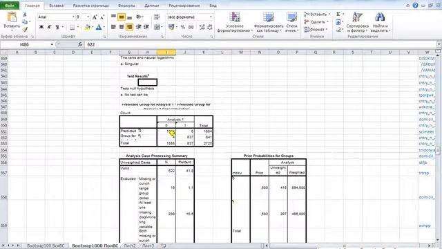Open the fill color dropdown arrow

(x=93, y=27)
